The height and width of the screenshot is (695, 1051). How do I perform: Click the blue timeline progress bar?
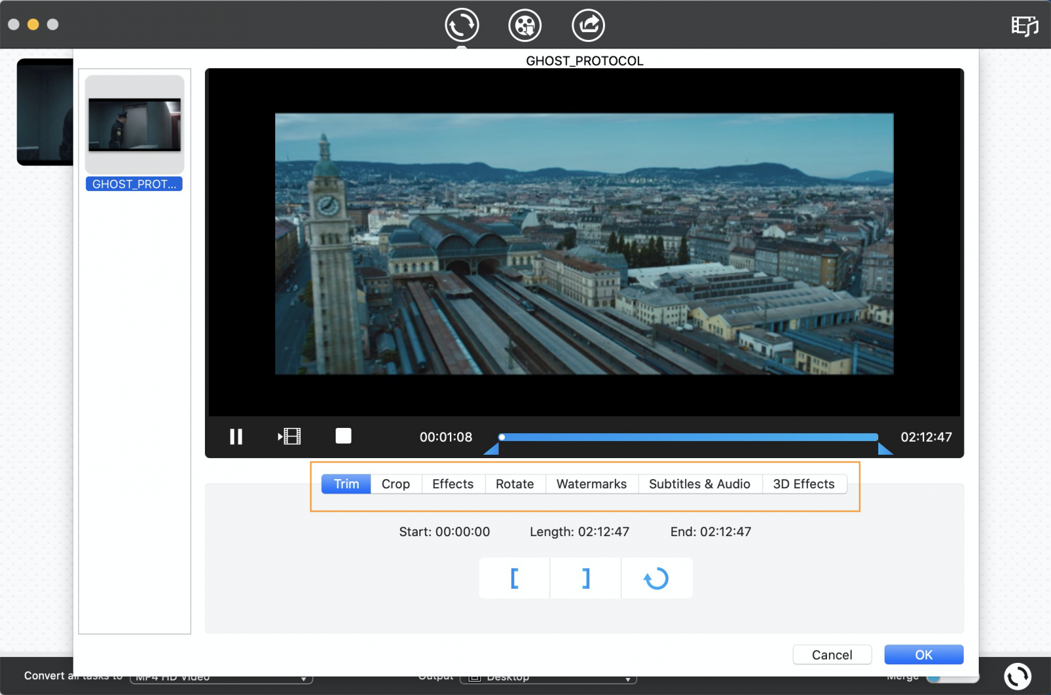point(690,437)
